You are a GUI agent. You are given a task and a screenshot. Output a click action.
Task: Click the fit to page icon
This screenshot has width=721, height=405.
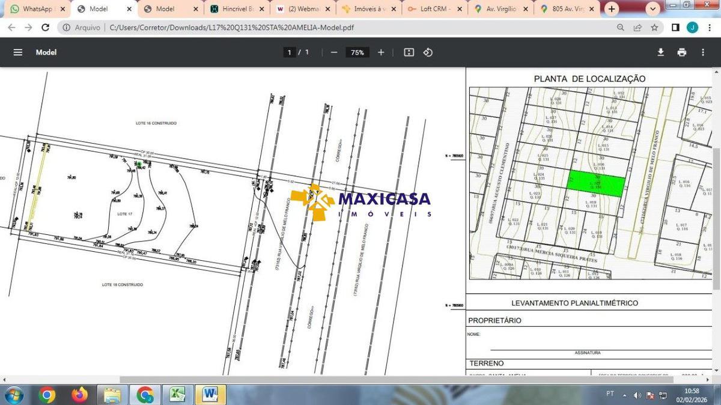point(409,52)
